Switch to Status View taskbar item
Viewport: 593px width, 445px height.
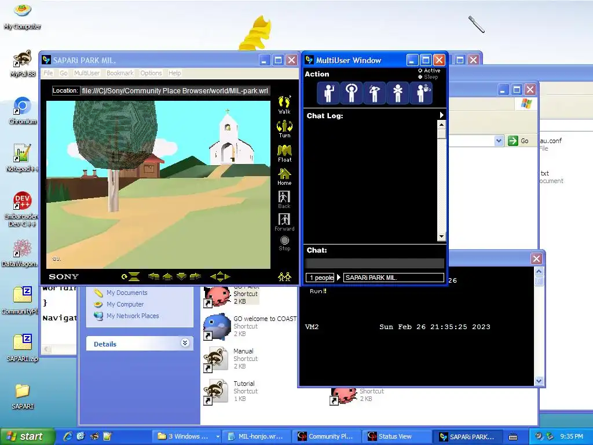pyautogui.click(x=397, y=436)
